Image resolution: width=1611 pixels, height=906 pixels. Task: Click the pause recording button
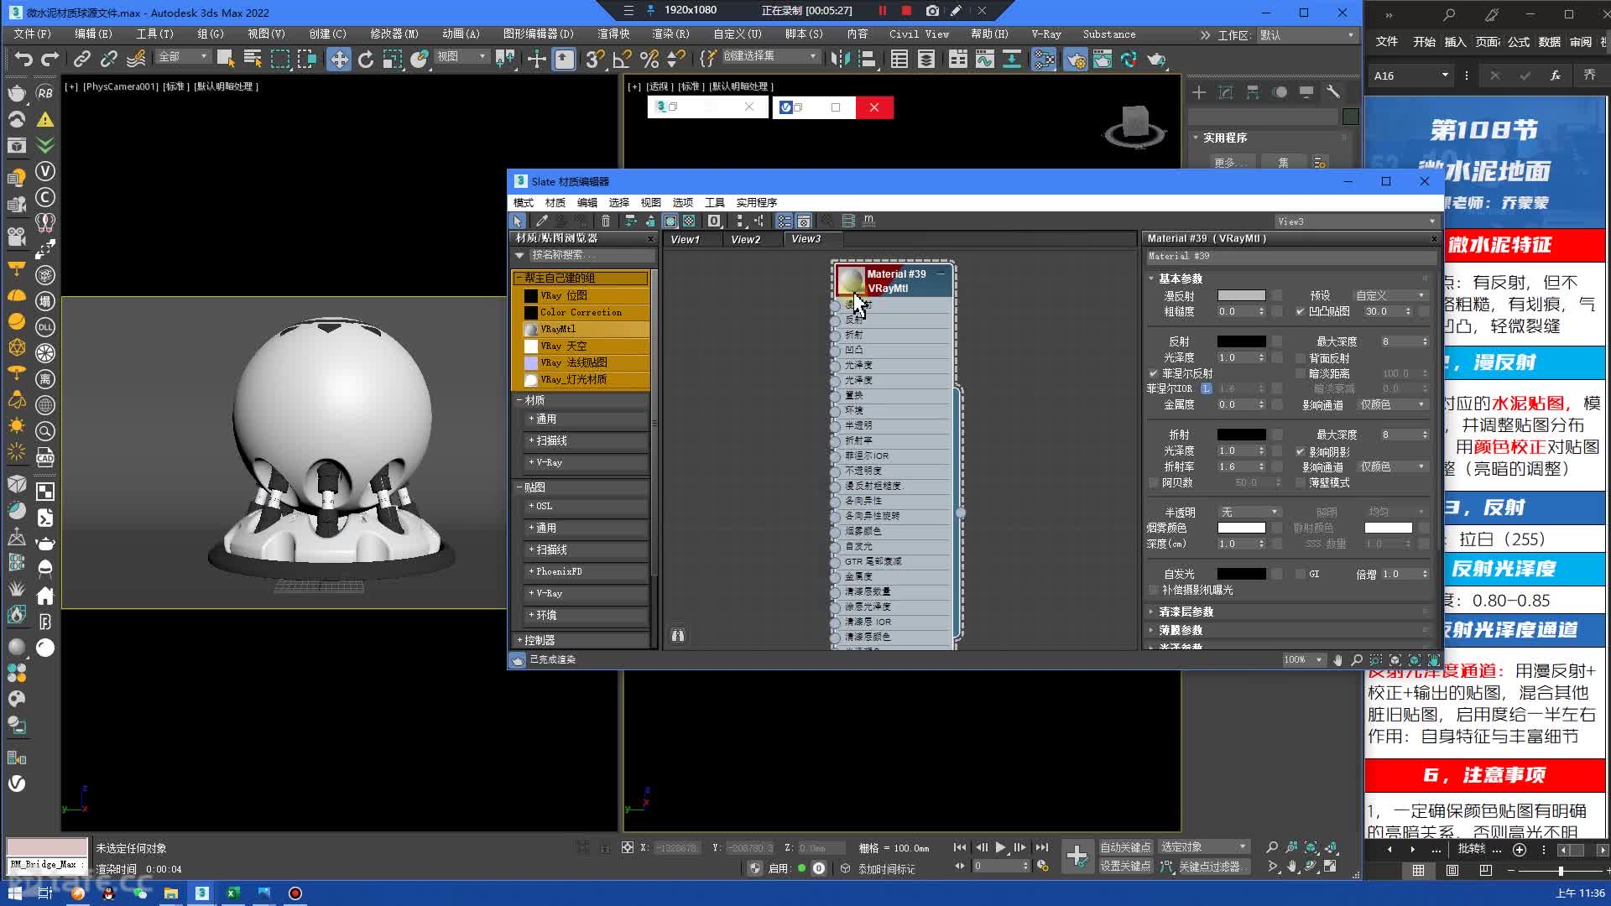click(x=883, y=11)
